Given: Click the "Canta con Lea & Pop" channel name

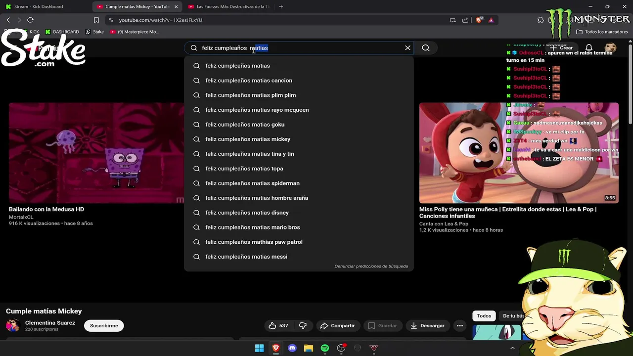Looking at the screenshot, I should coord(444,224).
